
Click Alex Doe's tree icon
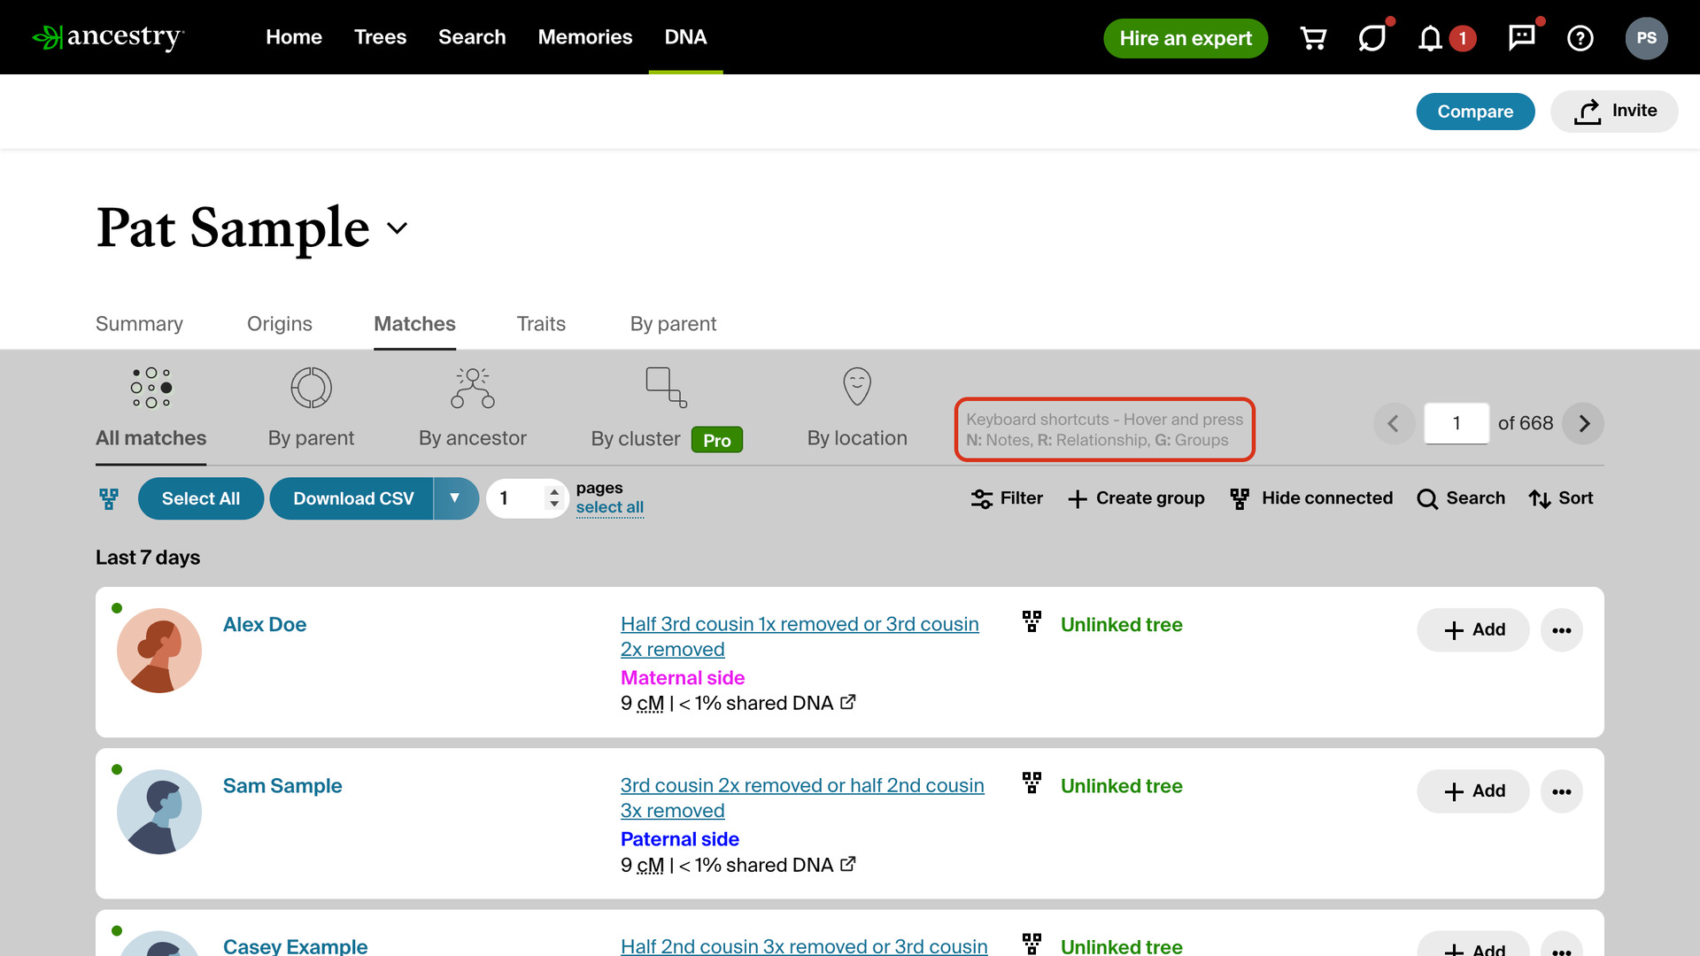tap(1032, 621)
